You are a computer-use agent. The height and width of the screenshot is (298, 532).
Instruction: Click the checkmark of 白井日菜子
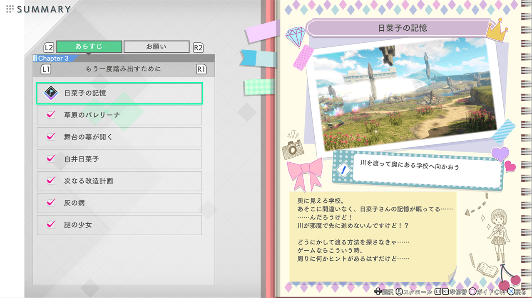pyautogui.click(x=51, y=159)
